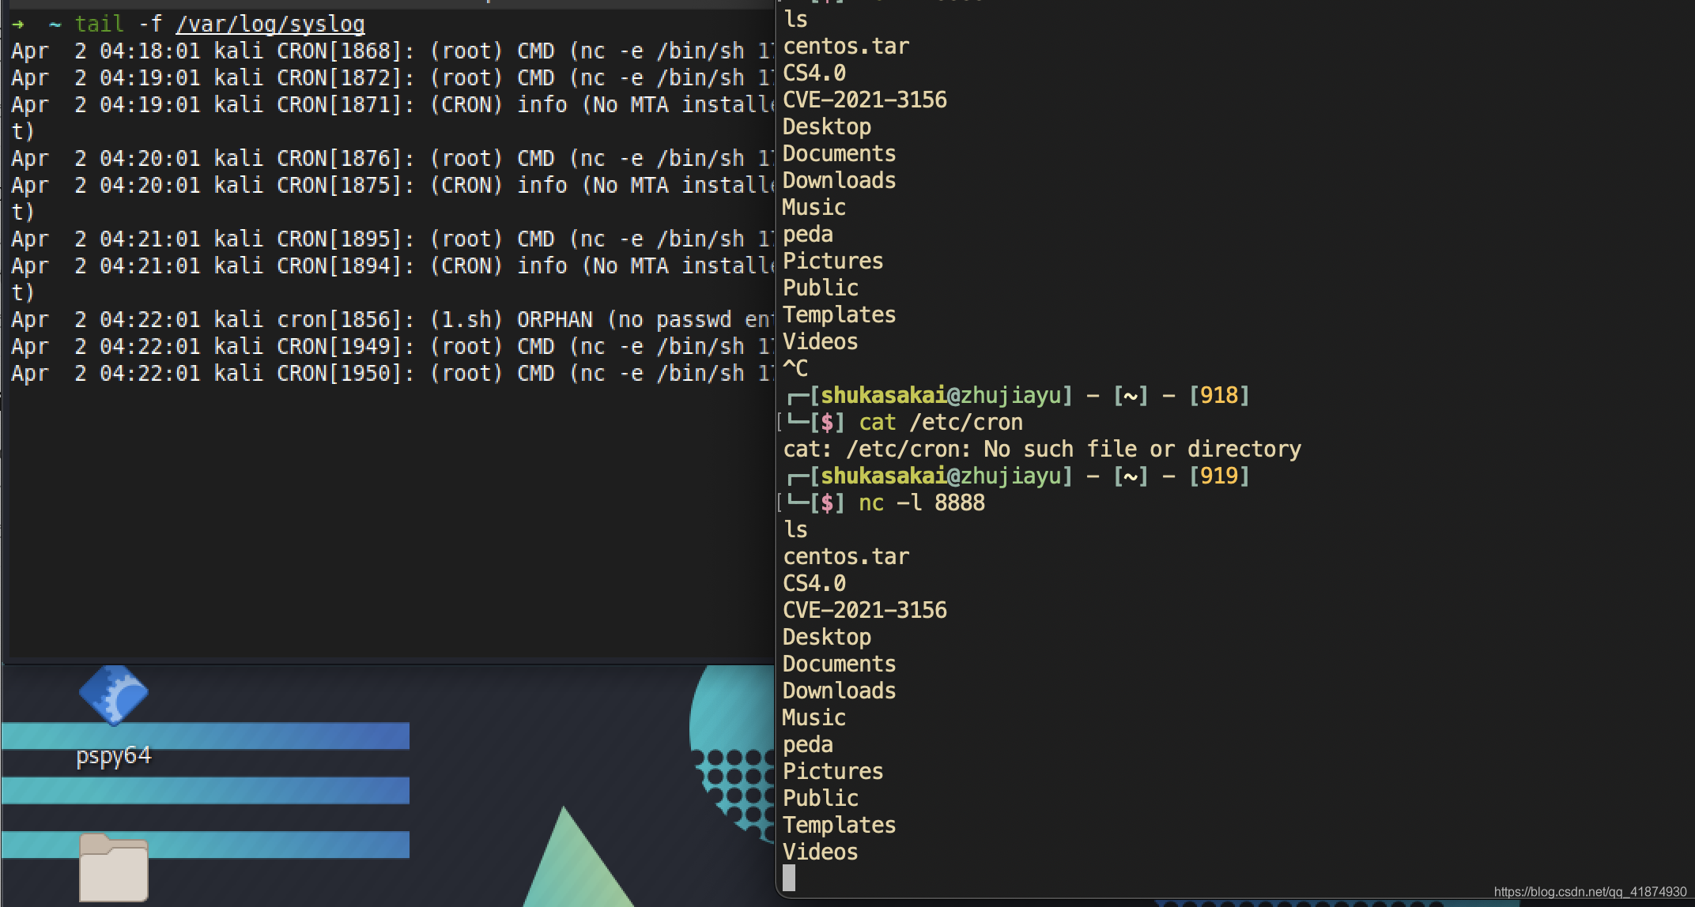Click the blinking cursor block at bottom
This screenshot has width=1695, height=907.
coord(787,878)
